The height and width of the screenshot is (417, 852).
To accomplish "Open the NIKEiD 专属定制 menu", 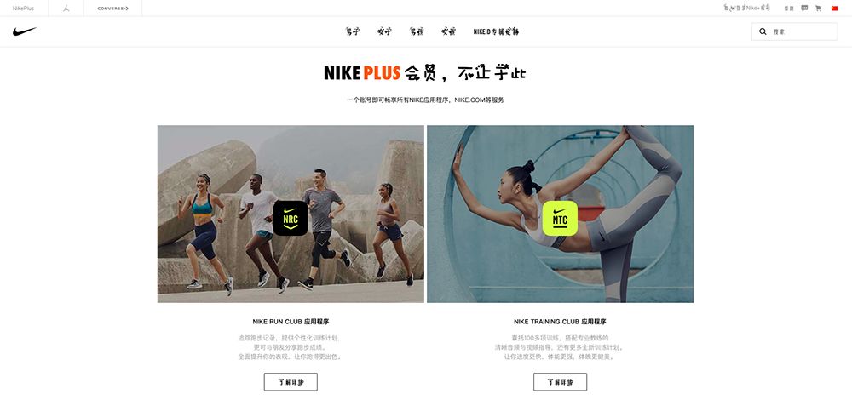I will coord(496,31).
